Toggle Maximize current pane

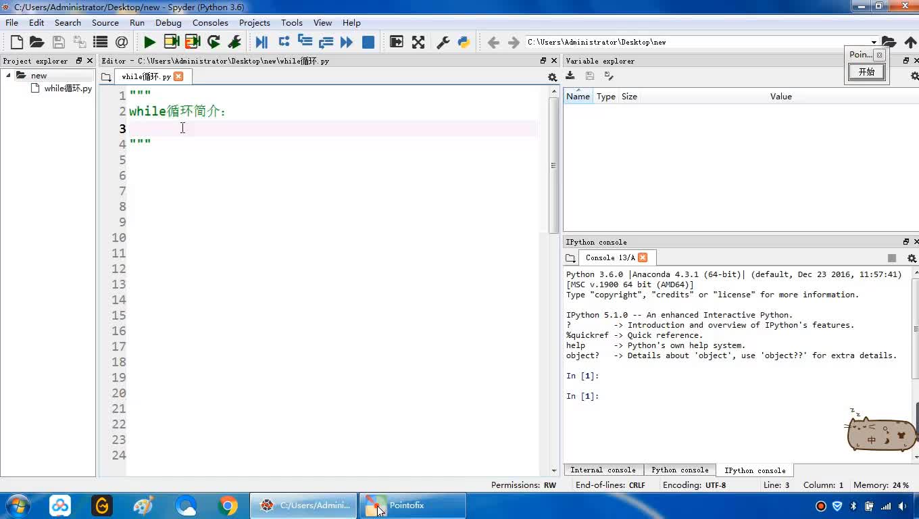(397, 43)
